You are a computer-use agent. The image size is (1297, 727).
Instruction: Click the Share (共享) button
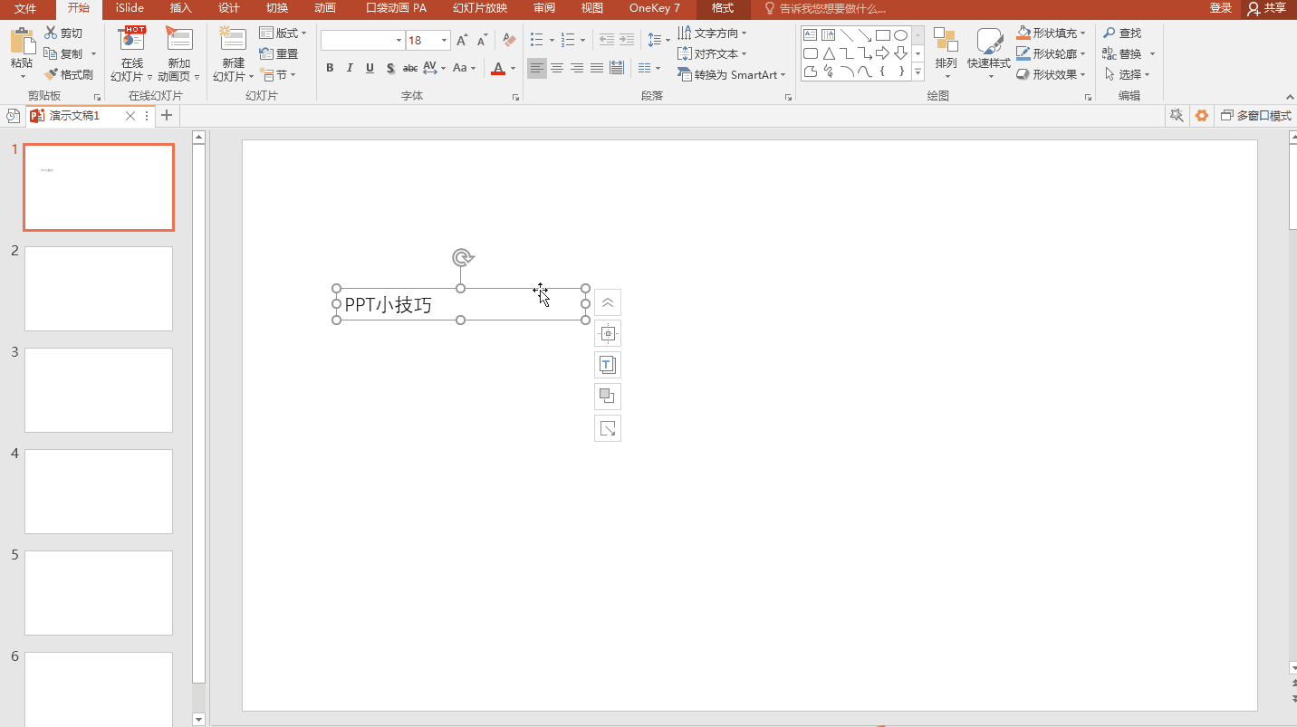(x=1266, y=8)
